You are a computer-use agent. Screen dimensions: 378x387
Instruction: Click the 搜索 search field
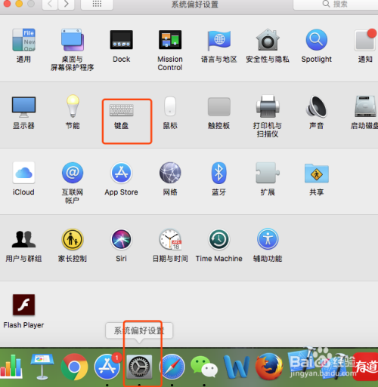336,4
